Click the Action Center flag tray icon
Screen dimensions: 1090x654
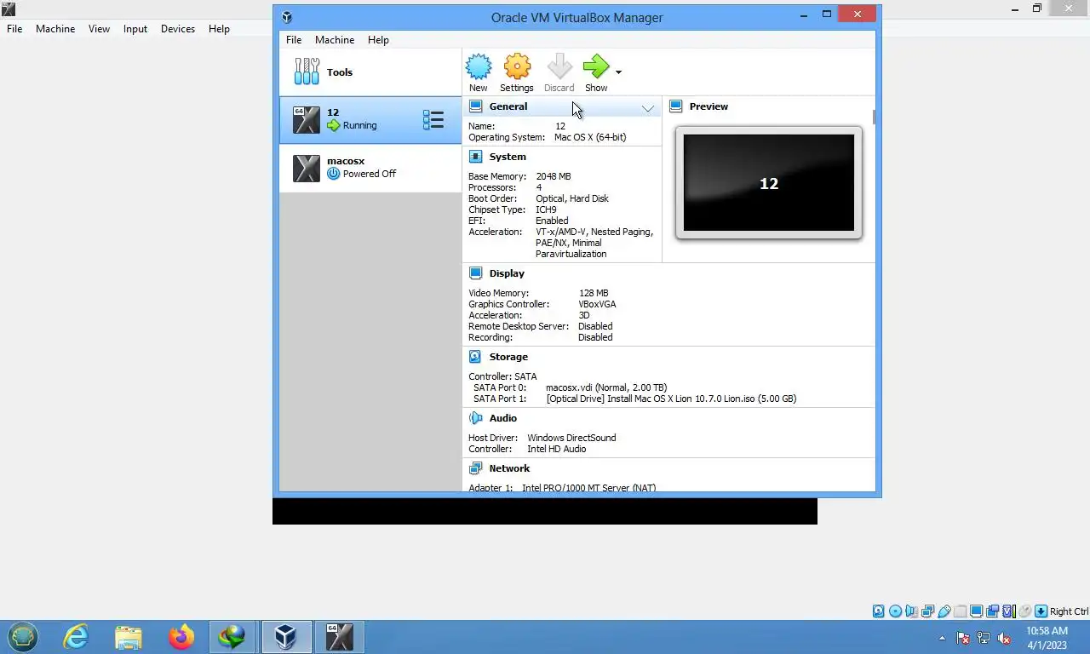963,638
